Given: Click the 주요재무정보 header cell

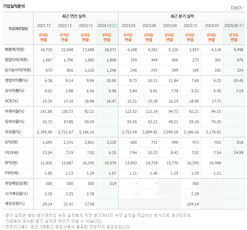Looking at the screenshot, I should 18,29.
